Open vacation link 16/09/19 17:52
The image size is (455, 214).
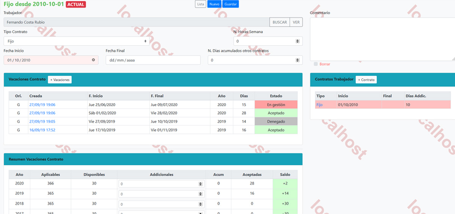(42, 130)
